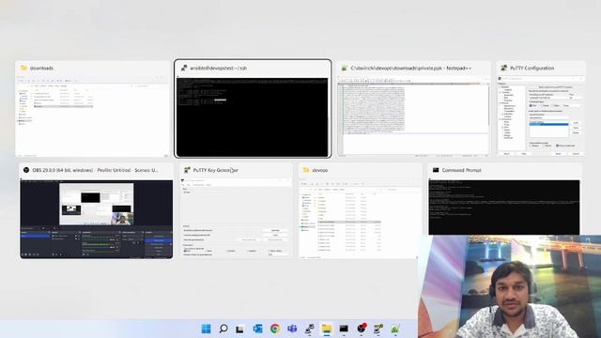Open Search from the taskbar
601x338 pixels.
pyautogui.click(x=223, y=329)
